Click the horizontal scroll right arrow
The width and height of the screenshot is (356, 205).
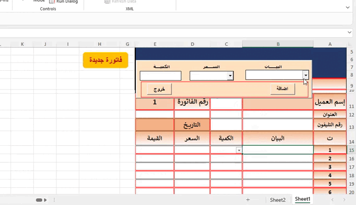pos(45,200)
